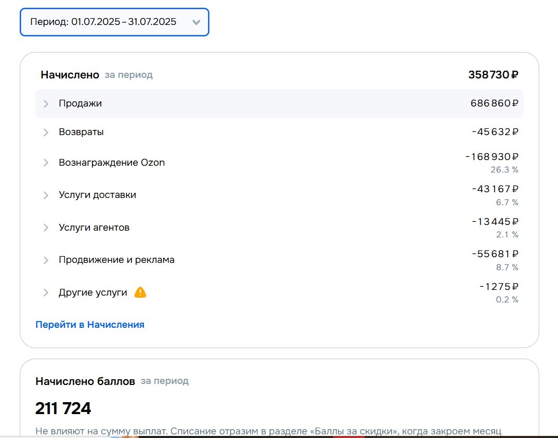Click the other services amount -1 275 ₽
The image size is (558, 438).
[x=499, y=287]
